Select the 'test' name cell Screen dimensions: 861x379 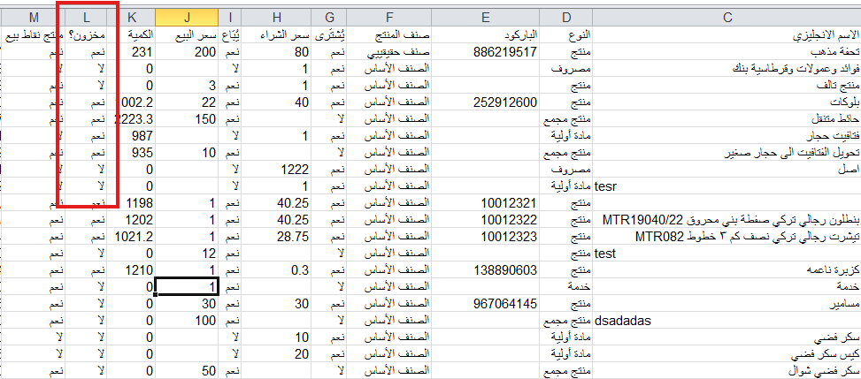click(x=727, y=254)
